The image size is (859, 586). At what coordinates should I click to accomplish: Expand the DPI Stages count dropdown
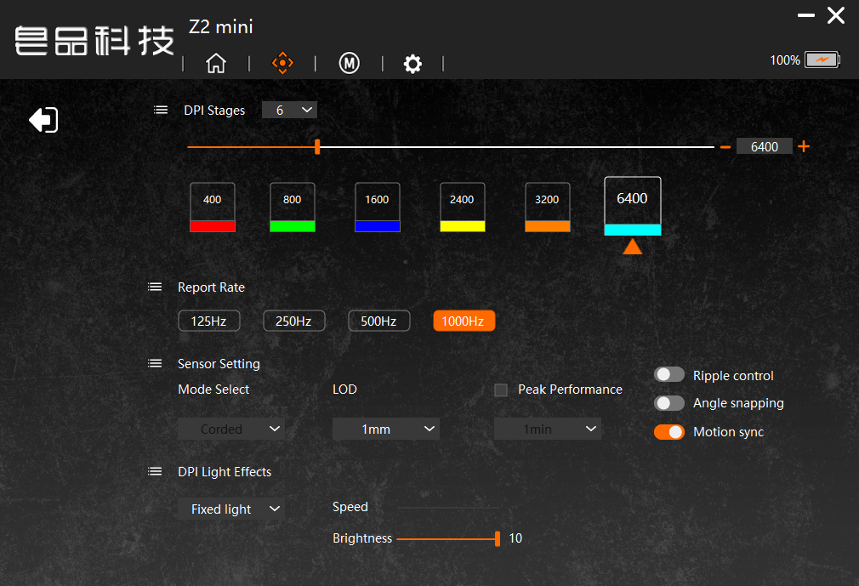click(x=289, y=110)
